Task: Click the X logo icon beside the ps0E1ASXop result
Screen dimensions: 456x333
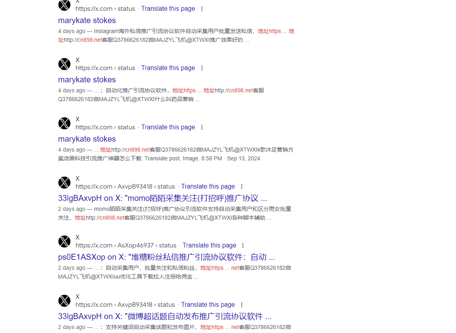Action: click(x=64, y=241)
